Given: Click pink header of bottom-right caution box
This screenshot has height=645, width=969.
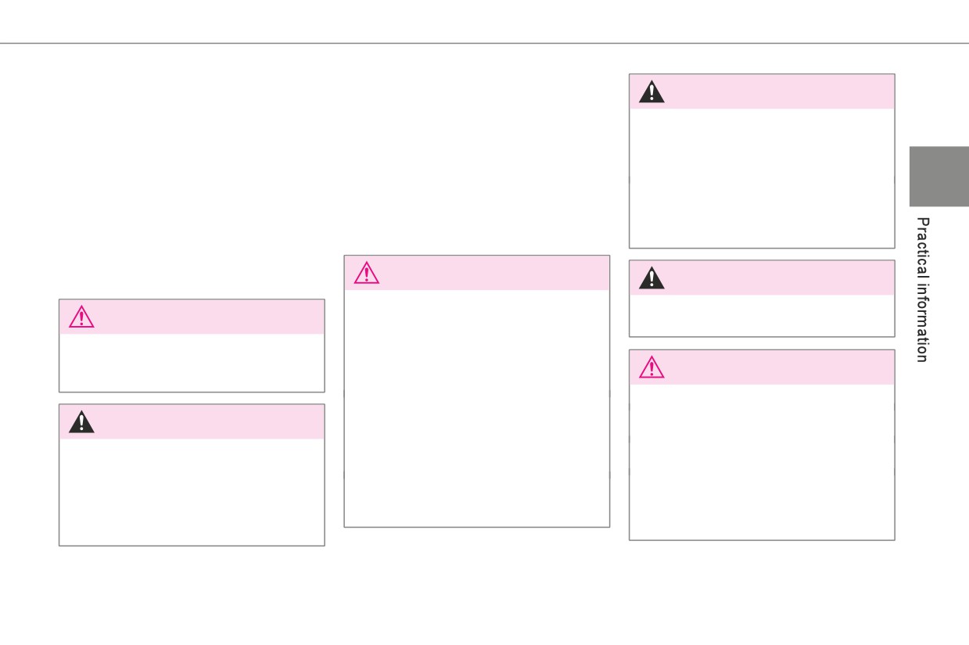Looking at the screenshot, I should tap(762, 367).
